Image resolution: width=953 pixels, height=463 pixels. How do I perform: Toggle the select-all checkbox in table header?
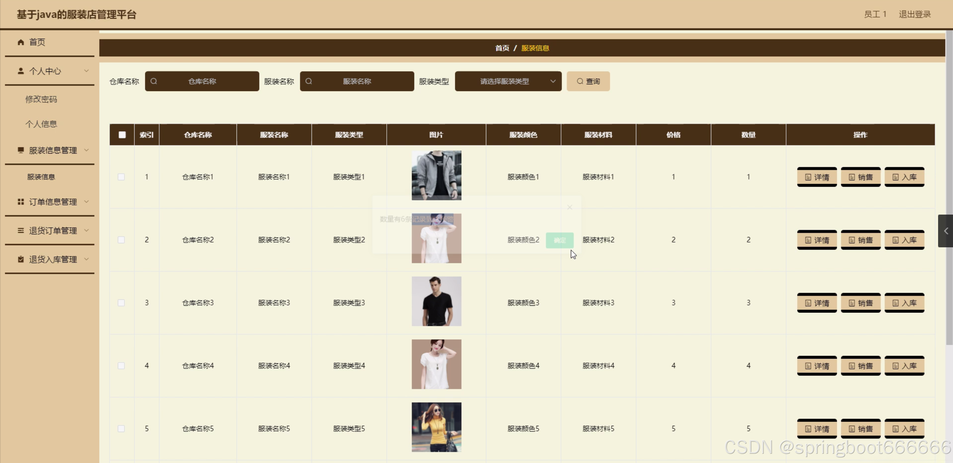click(x=122, y=135)
